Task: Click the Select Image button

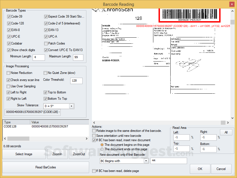Action: [x=24, y=154]
